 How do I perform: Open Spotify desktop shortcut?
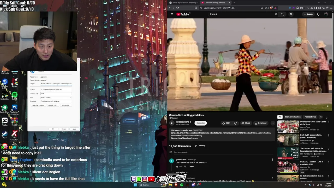tap(14, 96)
